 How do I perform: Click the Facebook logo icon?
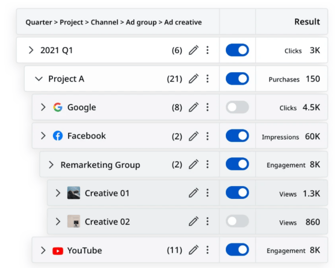tap(58, 136)
